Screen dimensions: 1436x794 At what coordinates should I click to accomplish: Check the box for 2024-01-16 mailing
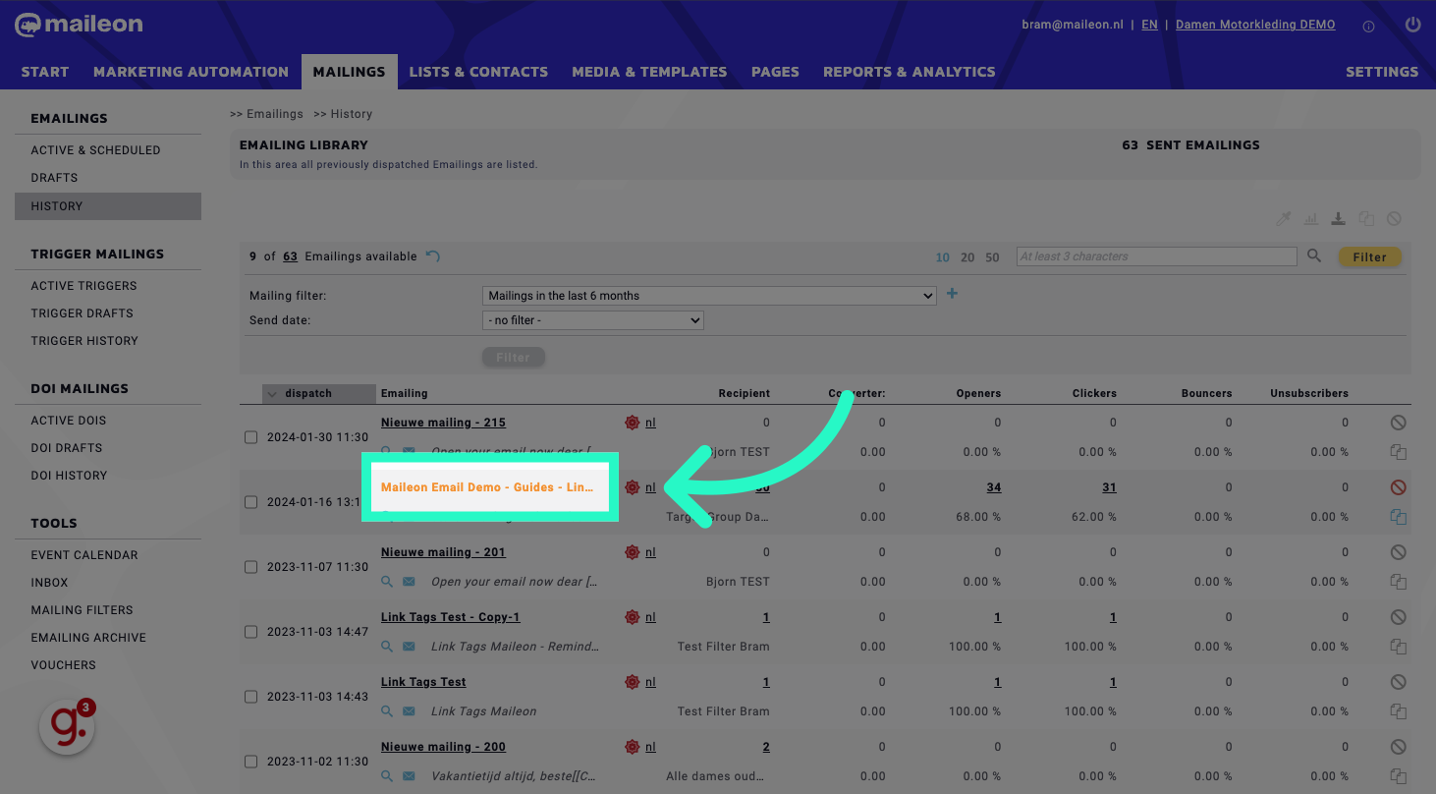(x=250, y=502)
